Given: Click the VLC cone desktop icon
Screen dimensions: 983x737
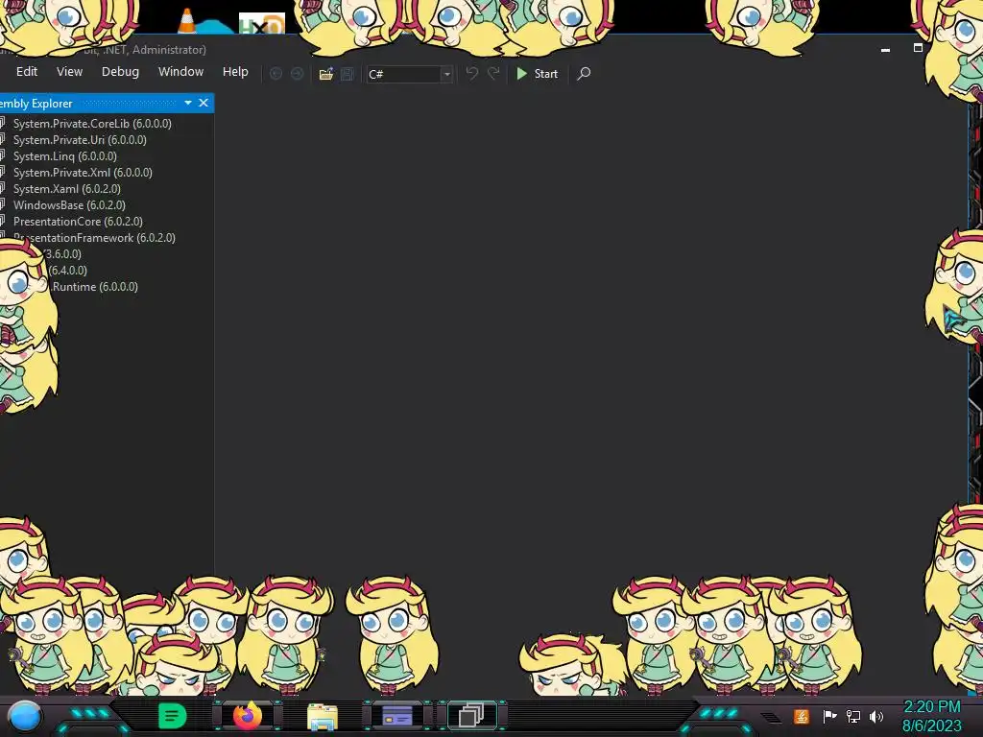Looking at the screenshot, I should (187, 20).
